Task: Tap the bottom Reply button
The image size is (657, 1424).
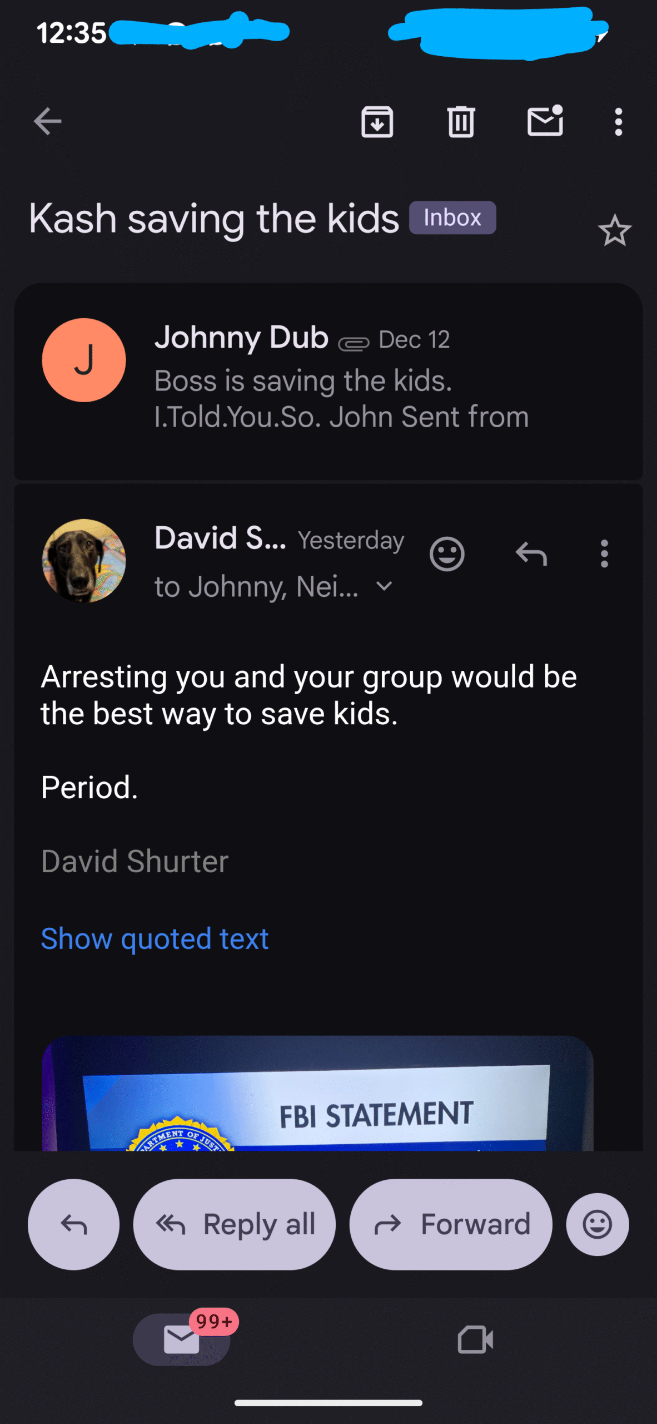Action: [74, 1224]
